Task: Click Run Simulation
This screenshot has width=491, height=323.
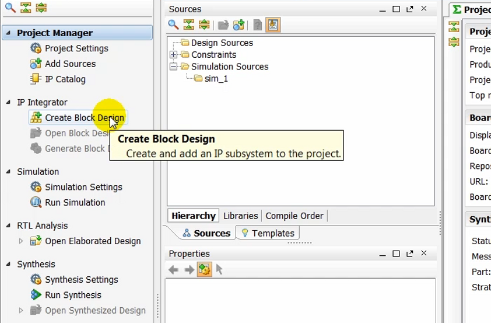Action: pos(75,202)
